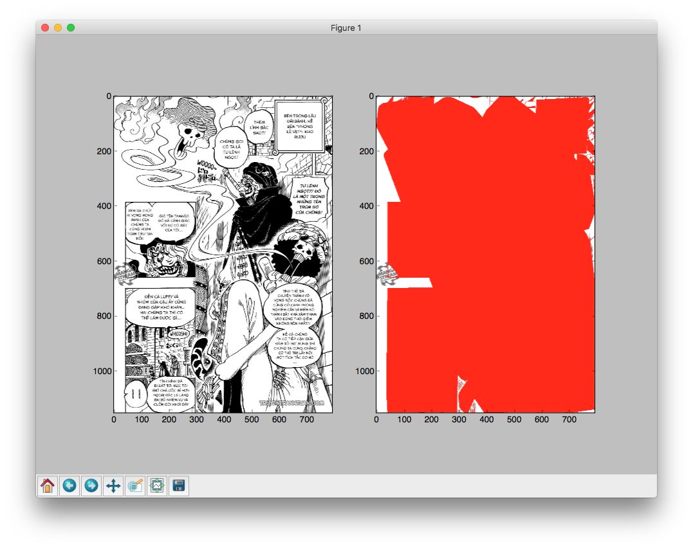Click the "700" x-axis tick of the right plot
The width and height of the screenshot is (693, 549).
(569, 420)
